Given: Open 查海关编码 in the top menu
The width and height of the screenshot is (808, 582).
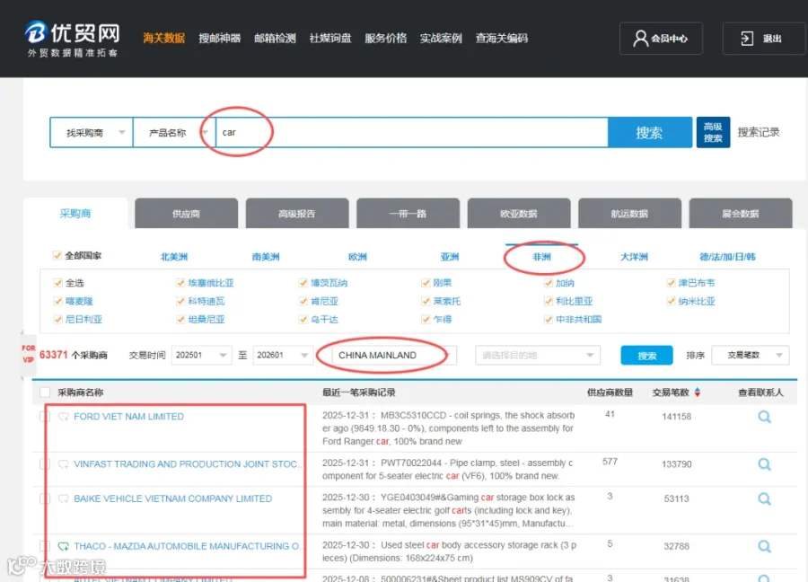Looking at the screenshot, I should 501,38.
